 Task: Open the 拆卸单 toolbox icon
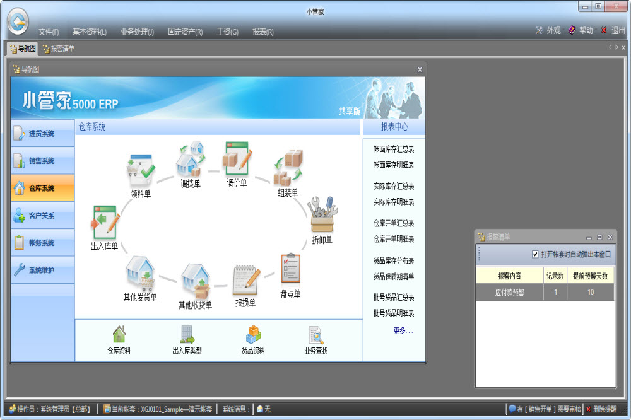(322, 215)
